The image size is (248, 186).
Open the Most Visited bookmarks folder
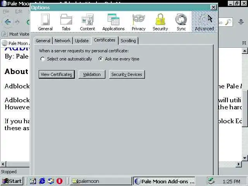(x=15, y=34)
